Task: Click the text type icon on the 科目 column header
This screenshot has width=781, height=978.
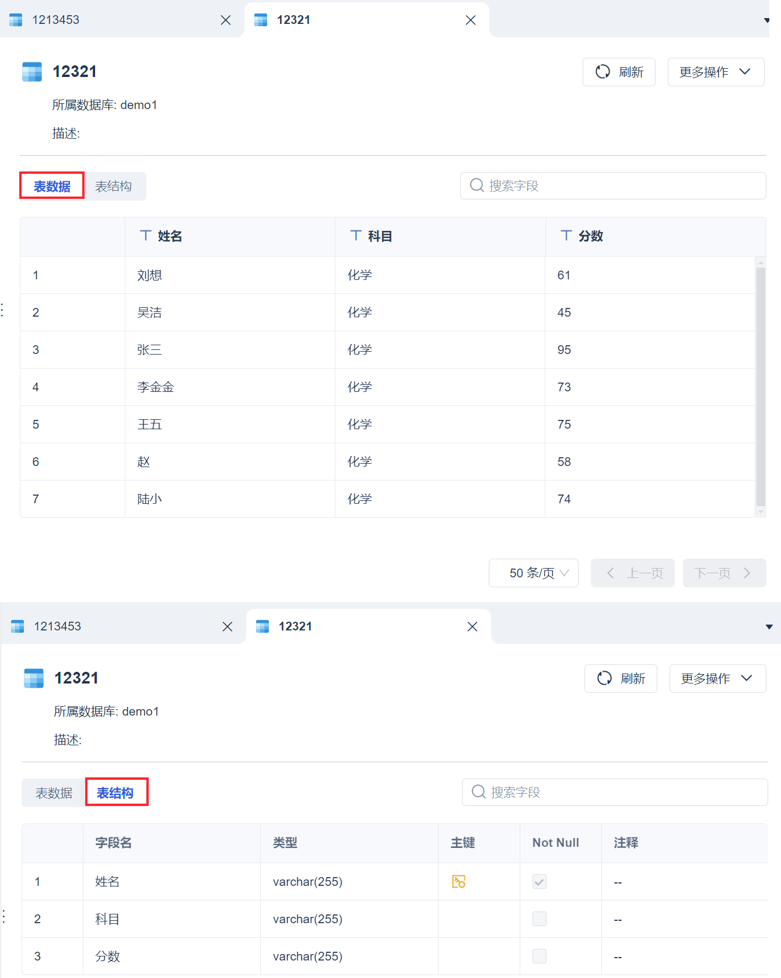Action: [x=356, y=236]
